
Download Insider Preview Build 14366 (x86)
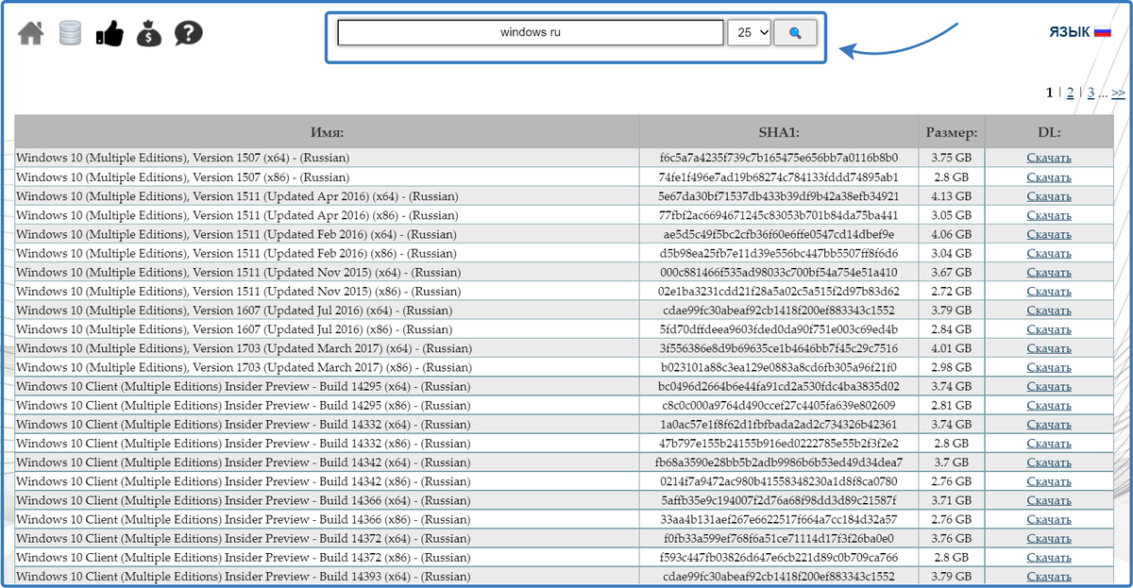tap(1049, 519)
